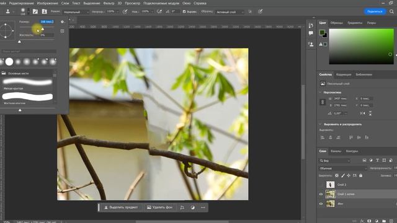397x223 pixels.
Task: Filter layers by smart object type
Action: coord(391,160)
